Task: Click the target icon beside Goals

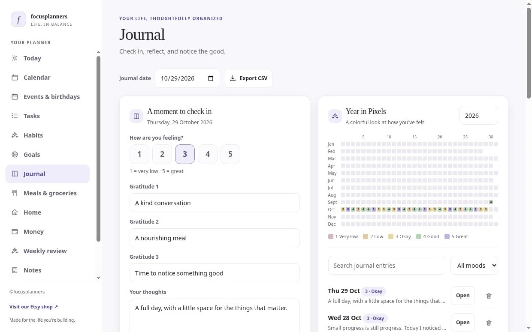Action: click(x=15, y=155)
